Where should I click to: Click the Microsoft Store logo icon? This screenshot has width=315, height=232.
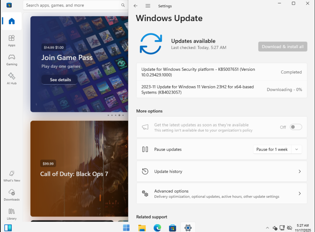coord(9,5)
